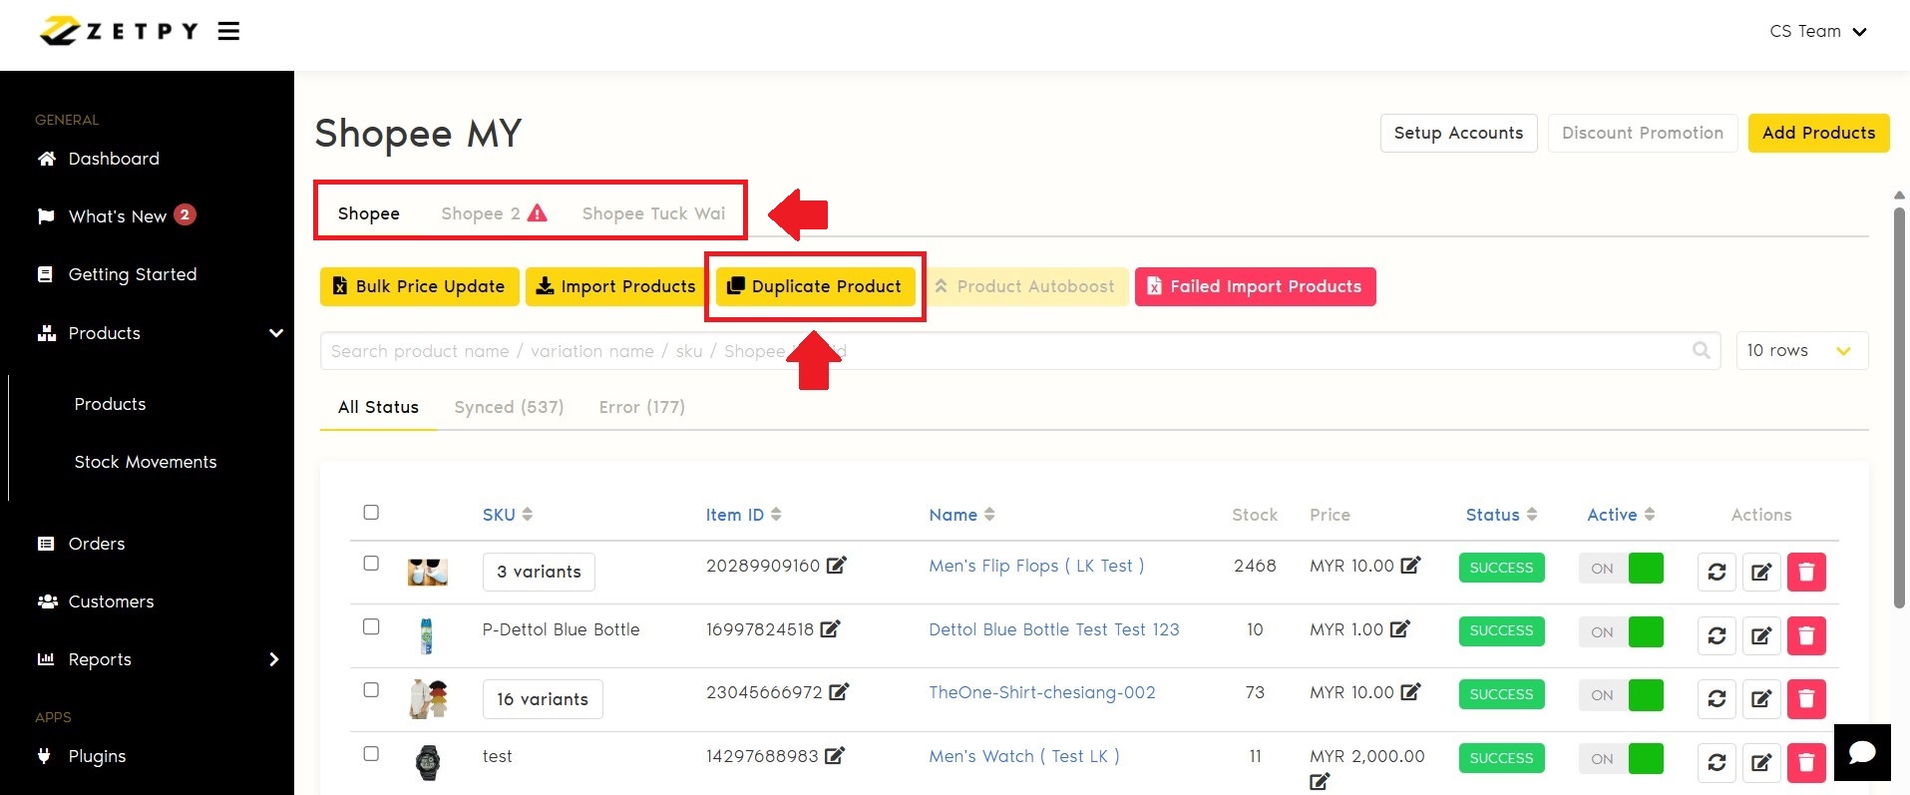Click the Setup Accounts button
1910x795 pixels.
(1458, 133)
